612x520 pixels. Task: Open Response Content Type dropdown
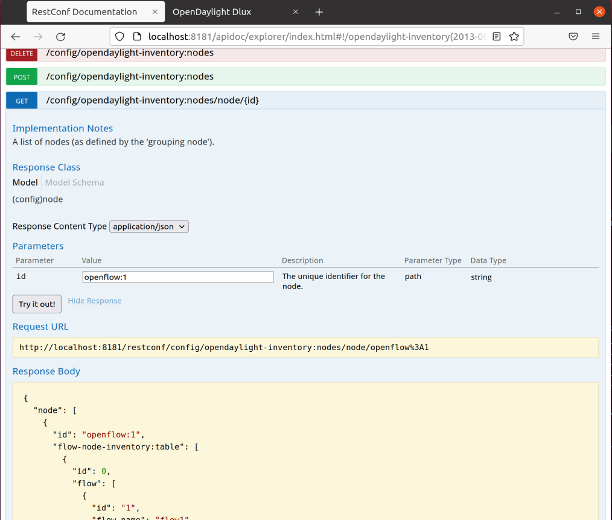149,227
